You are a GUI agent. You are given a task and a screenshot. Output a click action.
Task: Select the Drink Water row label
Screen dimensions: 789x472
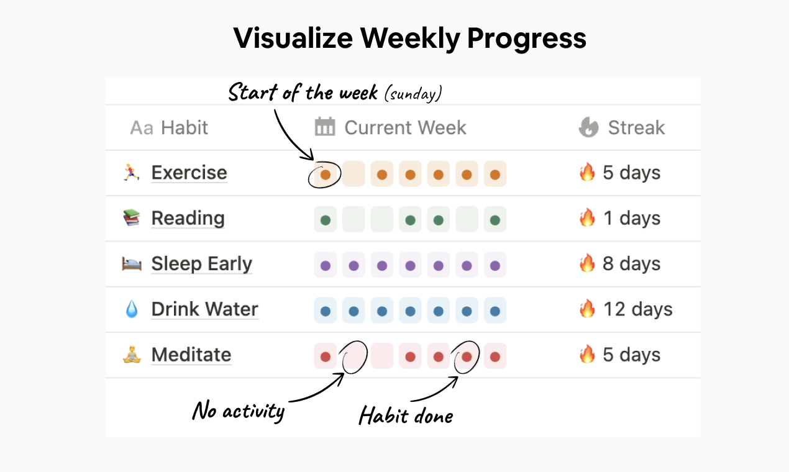click(204, 309)
